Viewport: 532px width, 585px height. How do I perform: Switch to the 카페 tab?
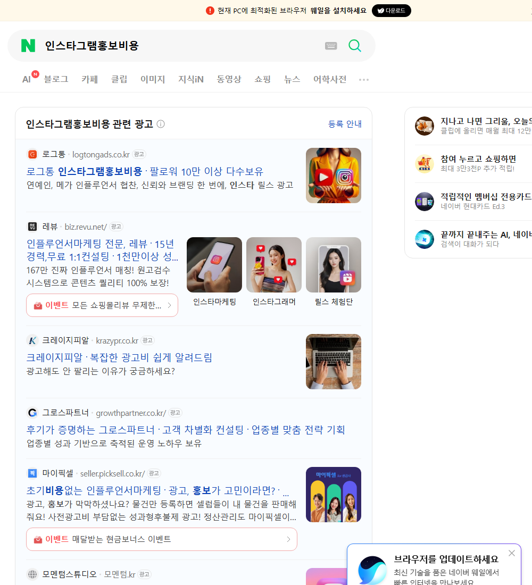click(89, 79)
